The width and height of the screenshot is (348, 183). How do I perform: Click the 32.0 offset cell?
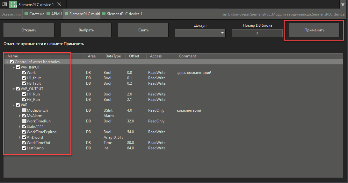coord(131,121)
